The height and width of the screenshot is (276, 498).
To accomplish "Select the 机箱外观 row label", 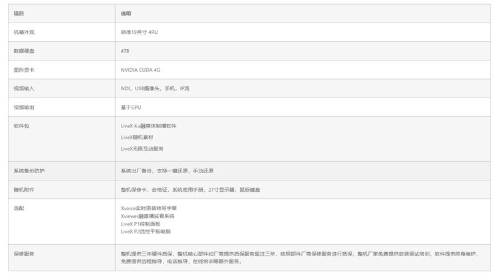I will [x=25, y=32].
